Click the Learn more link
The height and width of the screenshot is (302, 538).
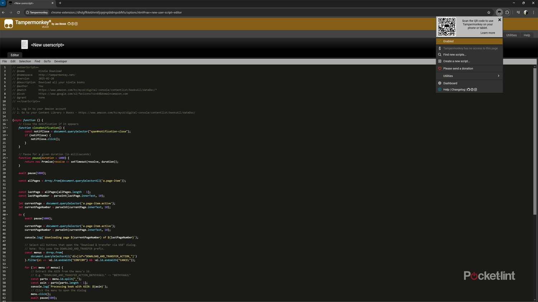tap(487, 33)
